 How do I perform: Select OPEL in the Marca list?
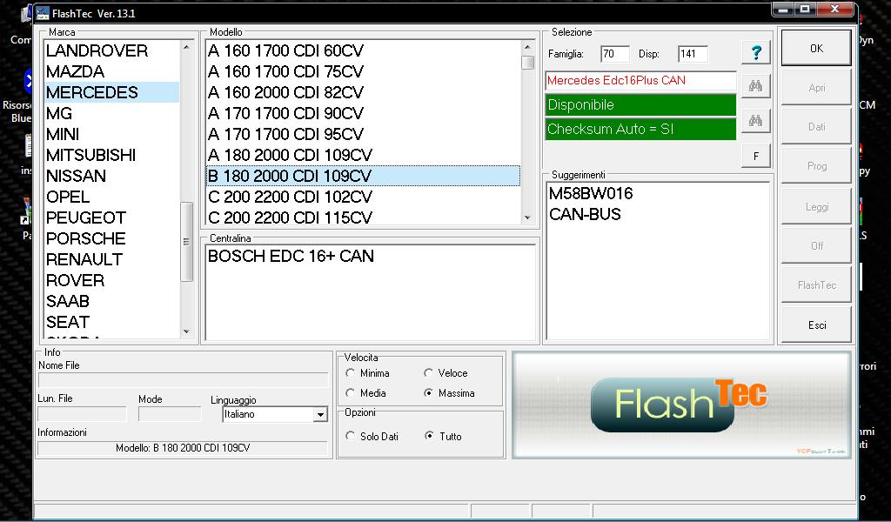[112, 197]
